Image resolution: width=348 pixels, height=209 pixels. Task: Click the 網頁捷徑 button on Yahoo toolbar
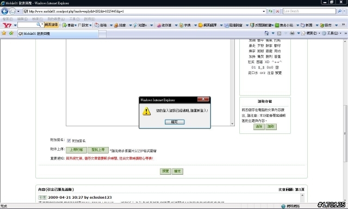[x=51, y=25]
